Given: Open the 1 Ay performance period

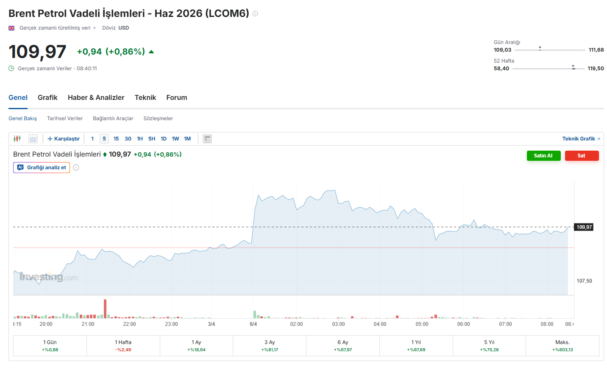Looking at the screenshot, I should coord(196,346).
